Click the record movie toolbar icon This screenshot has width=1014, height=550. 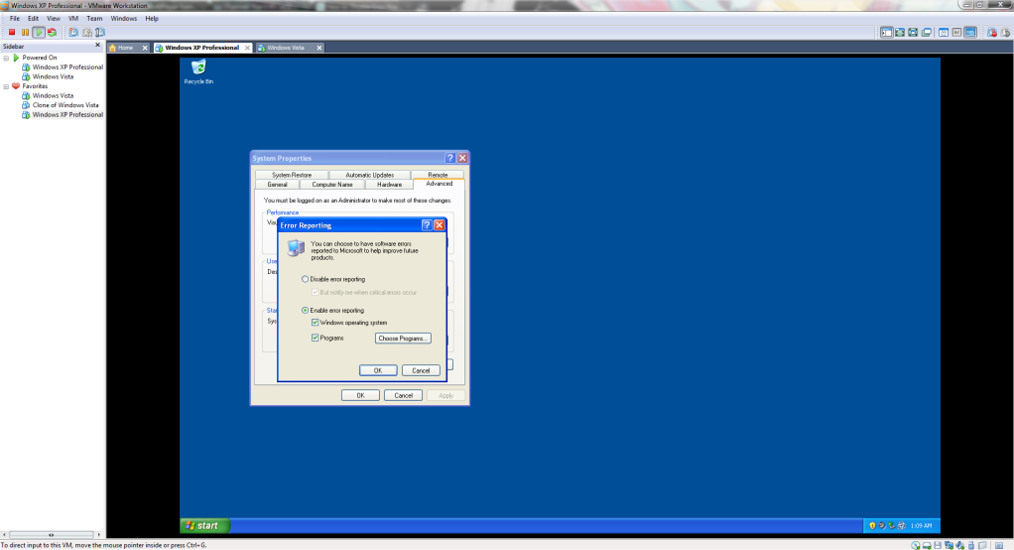[x=992, y=33]
